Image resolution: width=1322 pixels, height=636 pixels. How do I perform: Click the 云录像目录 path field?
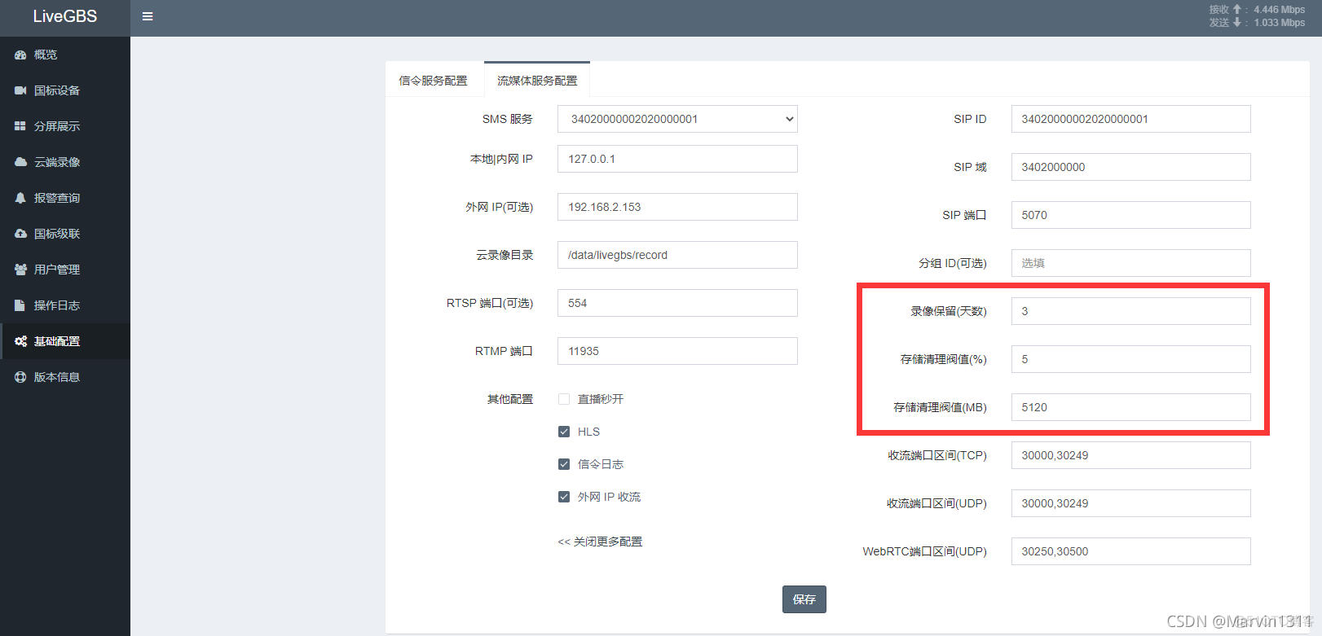[677, 255]
